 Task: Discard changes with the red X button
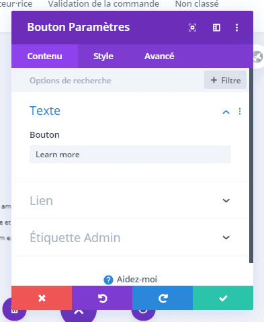pos(42,298)
